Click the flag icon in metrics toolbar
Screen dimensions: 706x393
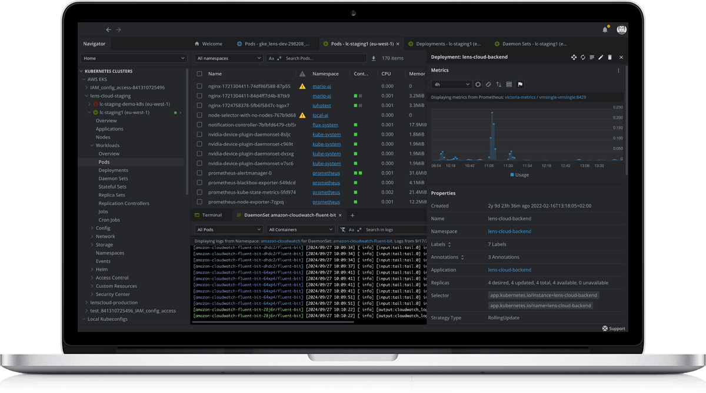(520, 85)
